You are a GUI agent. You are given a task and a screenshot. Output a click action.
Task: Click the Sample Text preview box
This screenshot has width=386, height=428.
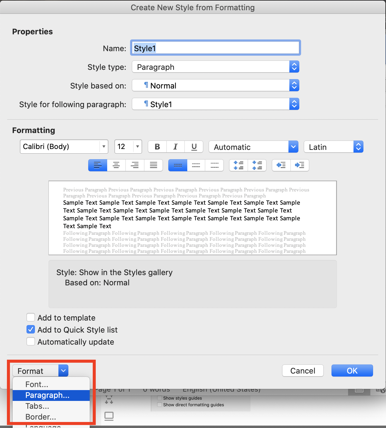[193, 218]
